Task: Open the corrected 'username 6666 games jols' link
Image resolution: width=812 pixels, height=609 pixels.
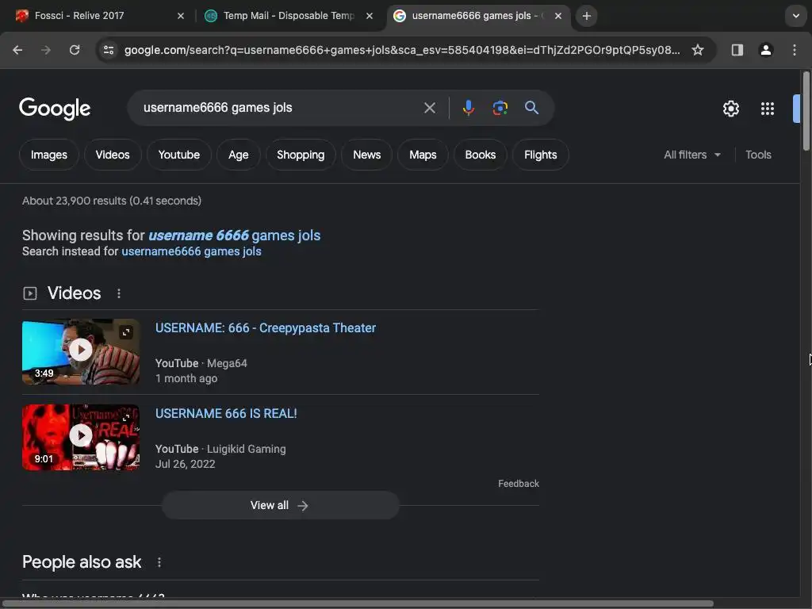Action: pos(235,235)
